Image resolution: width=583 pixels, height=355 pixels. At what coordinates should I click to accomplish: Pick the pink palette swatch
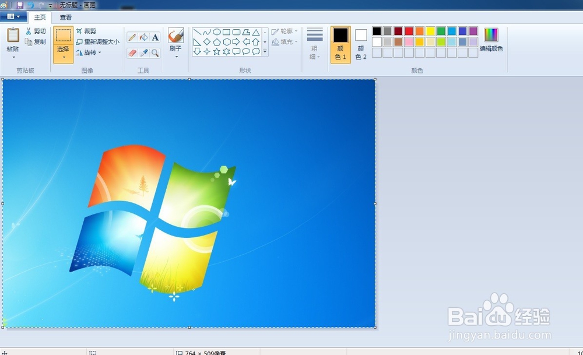(x=409, y=41)
